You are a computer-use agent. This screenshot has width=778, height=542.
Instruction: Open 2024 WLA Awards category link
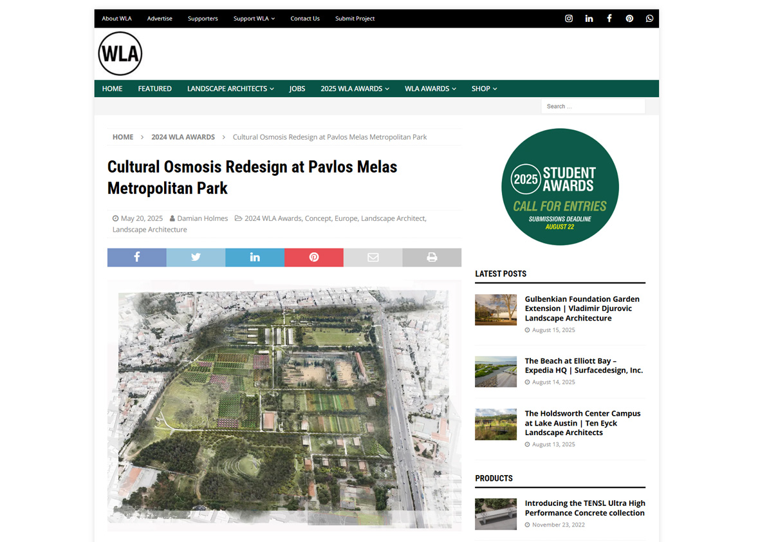click(273, 218)
